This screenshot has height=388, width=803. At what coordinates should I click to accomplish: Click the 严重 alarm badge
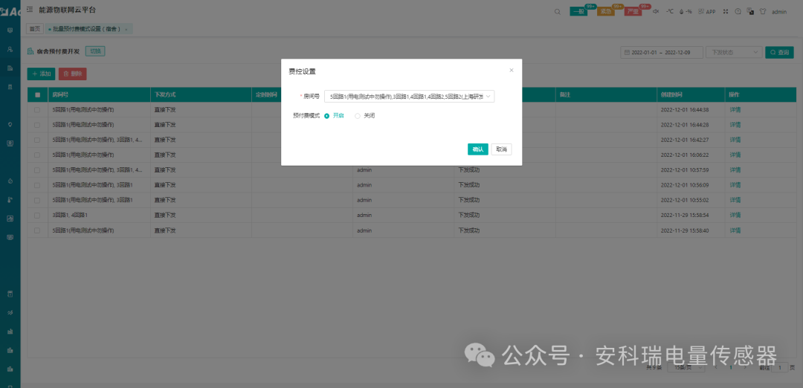633,12
